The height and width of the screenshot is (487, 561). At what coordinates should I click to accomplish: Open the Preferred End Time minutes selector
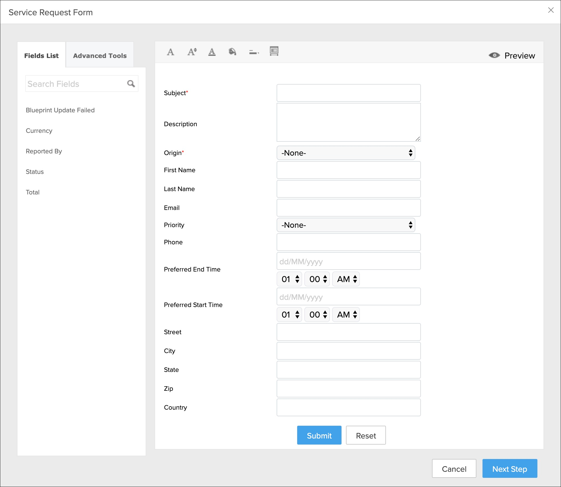317,279
